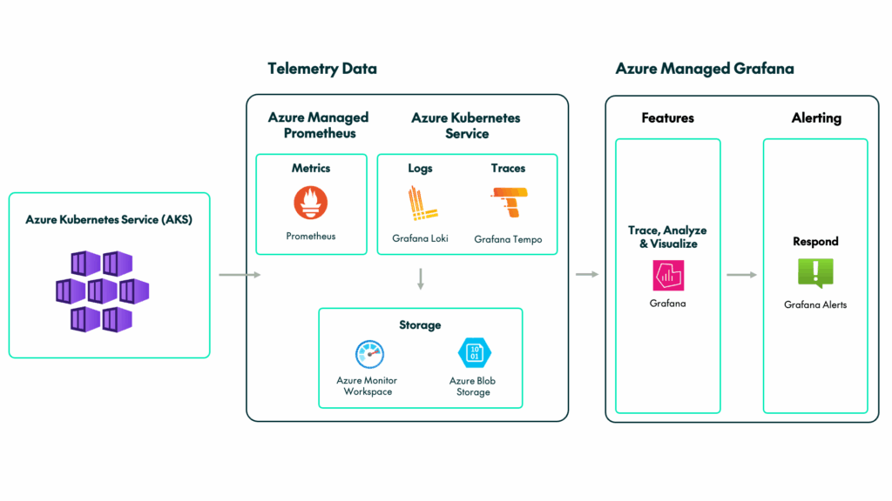The height and width of the screenshot is (501, 892).
Task: Select the Metrics label
Action: click(x=311, y=168)
